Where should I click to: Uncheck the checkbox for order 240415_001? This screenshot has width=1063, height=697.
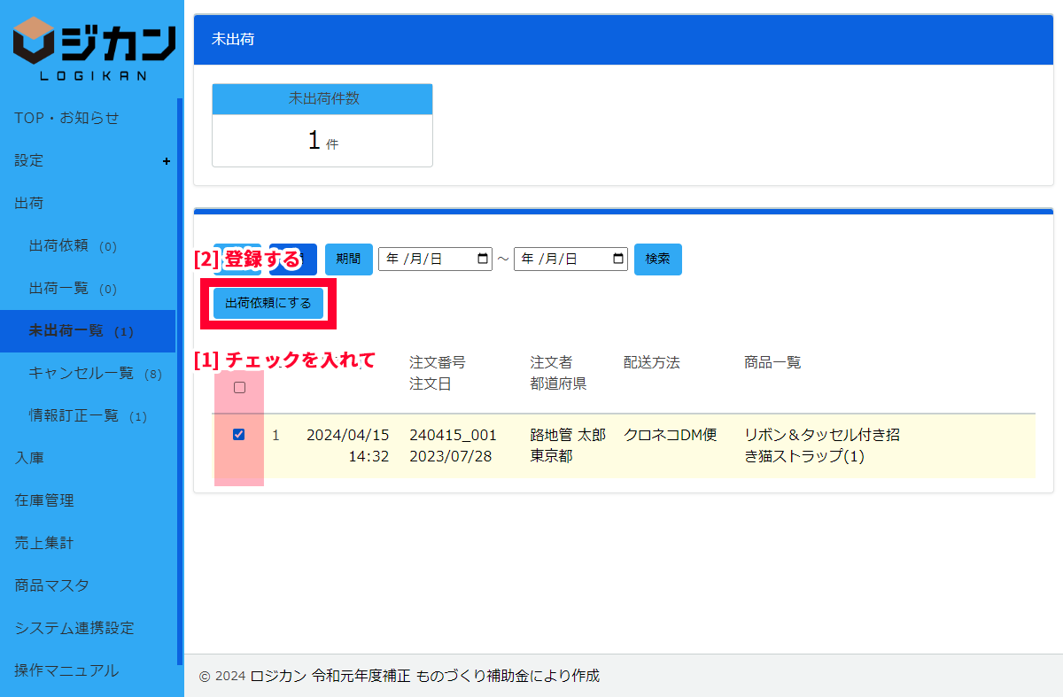coord(238,435)
